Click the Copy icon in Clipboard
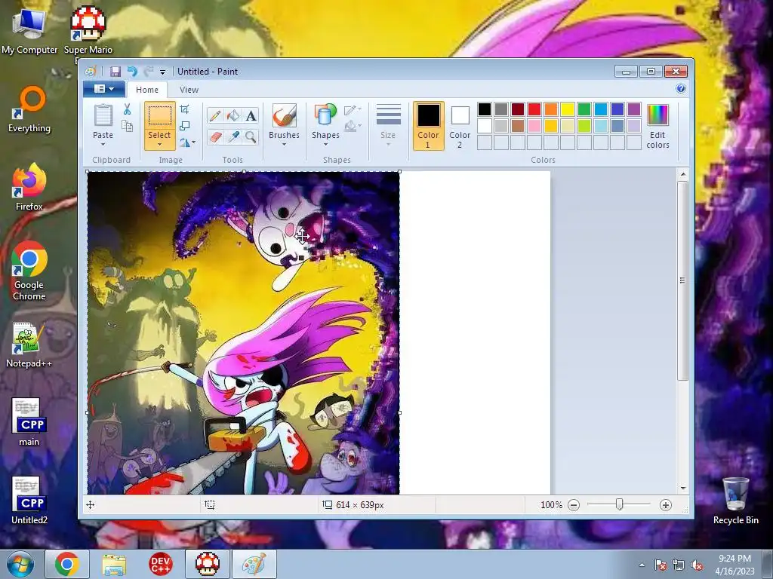 click(127, 127)
